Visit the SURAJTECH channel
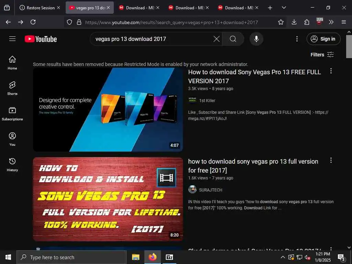The width and height of the screenshot is (352, 264). click(x=211, y=190)
